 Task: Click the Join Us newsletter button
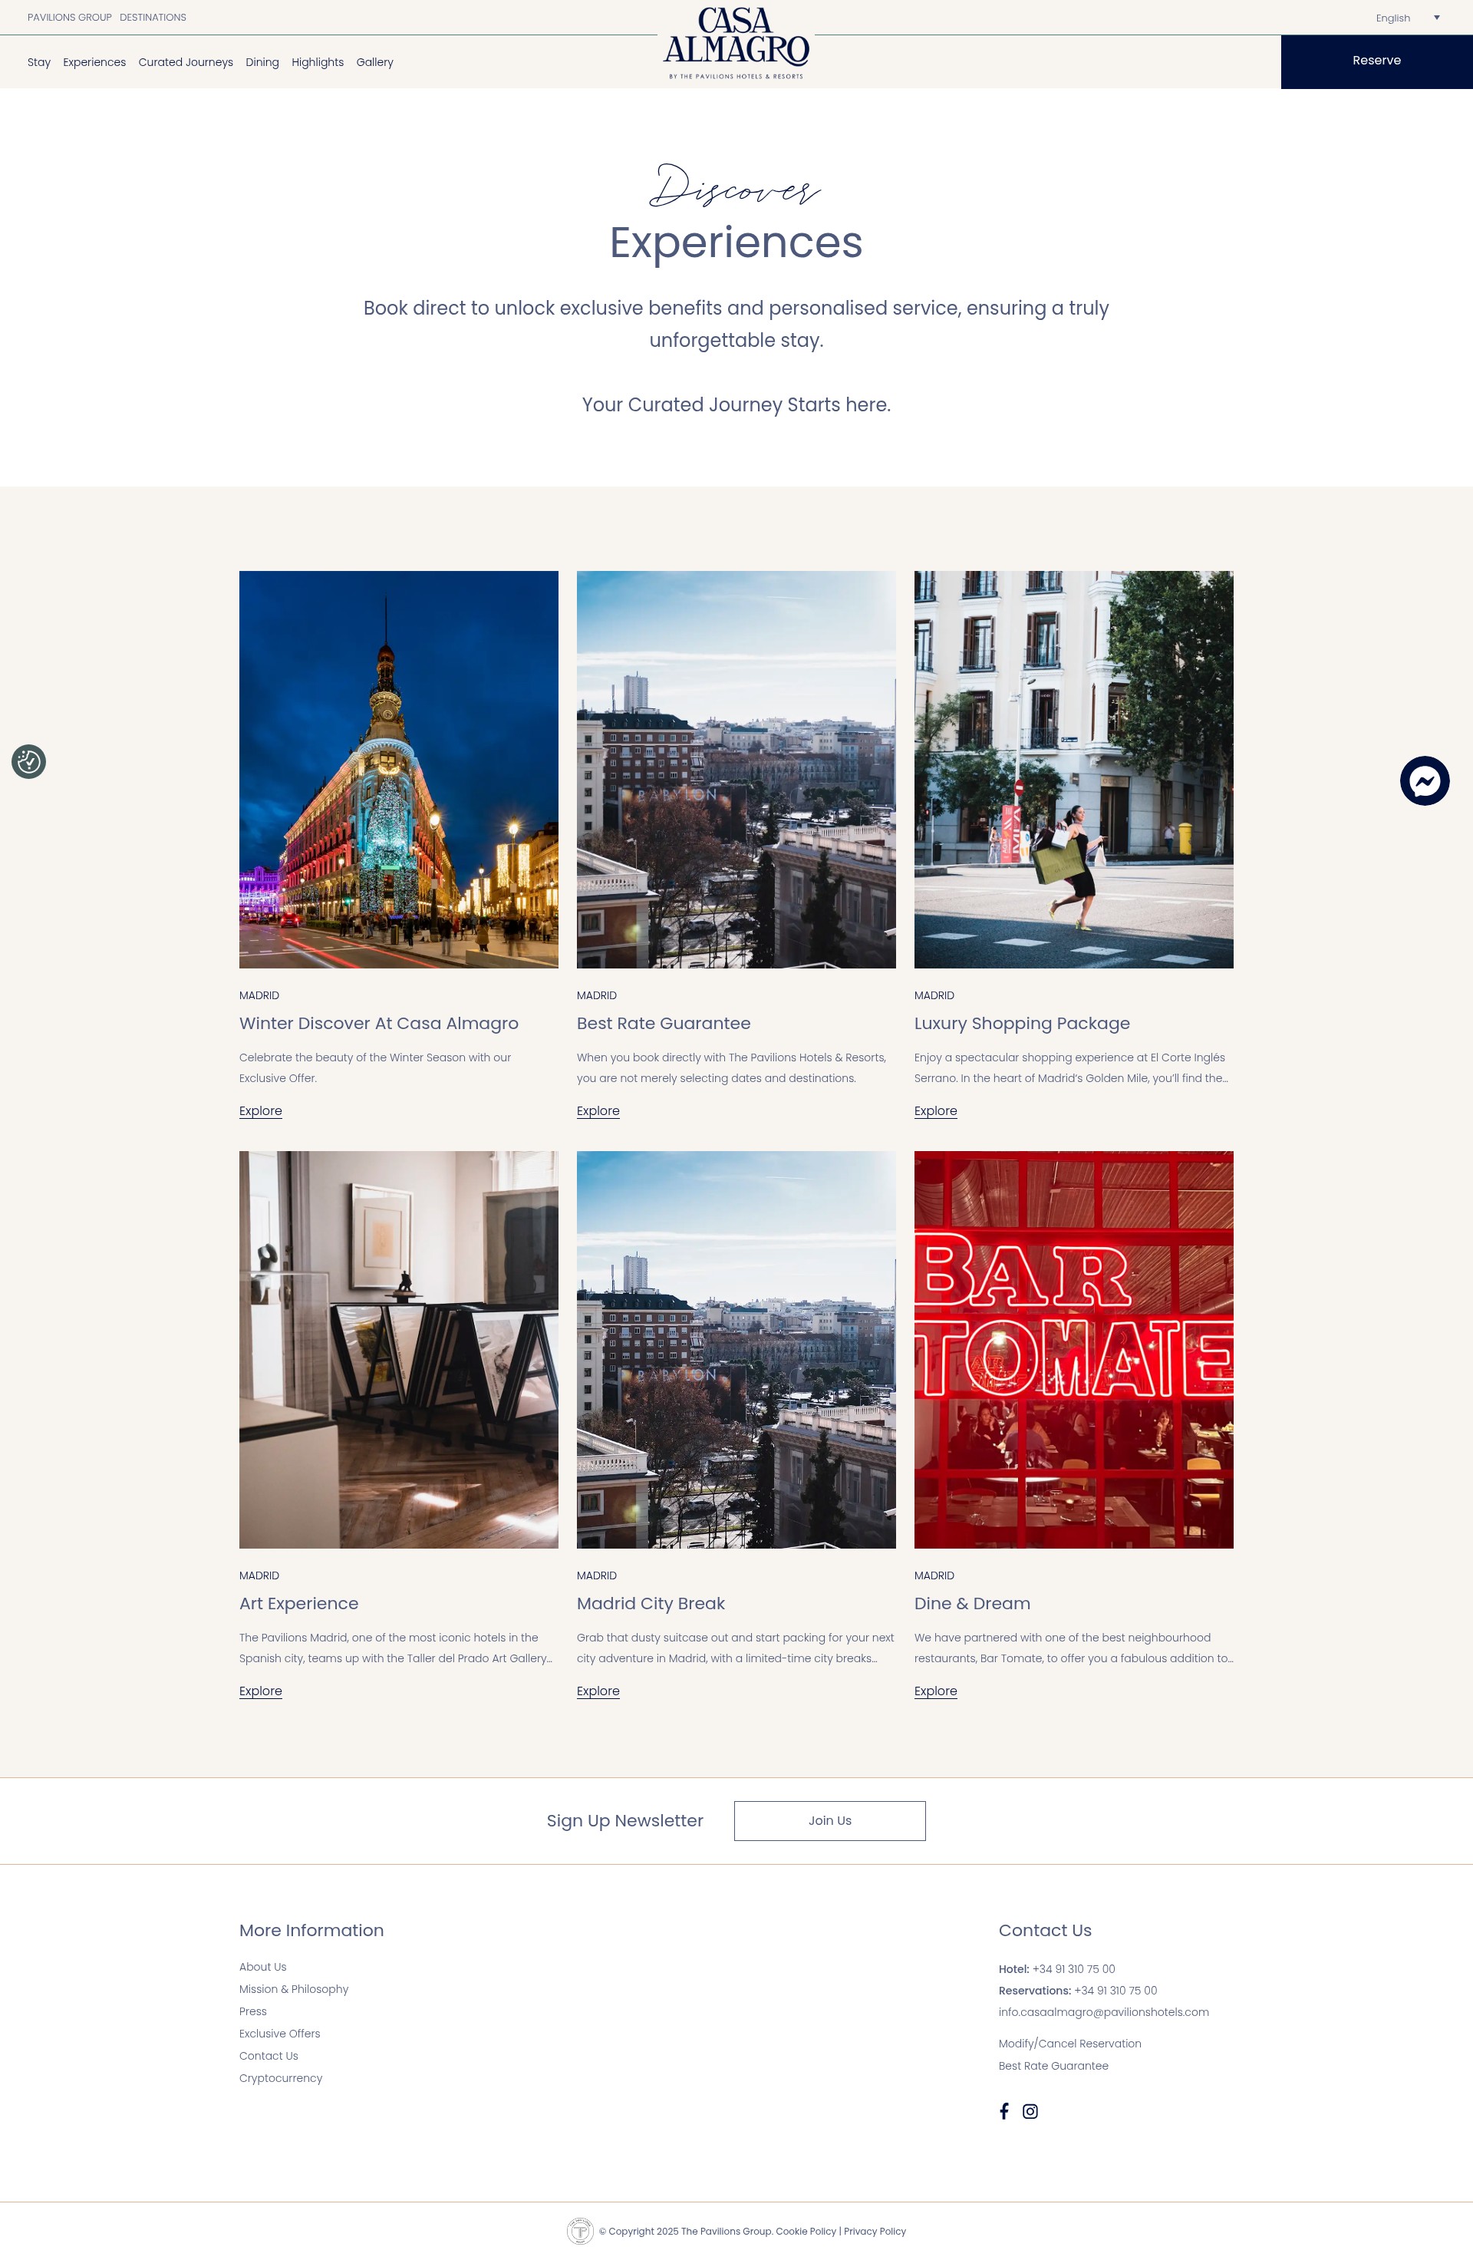pos(829,1820)
